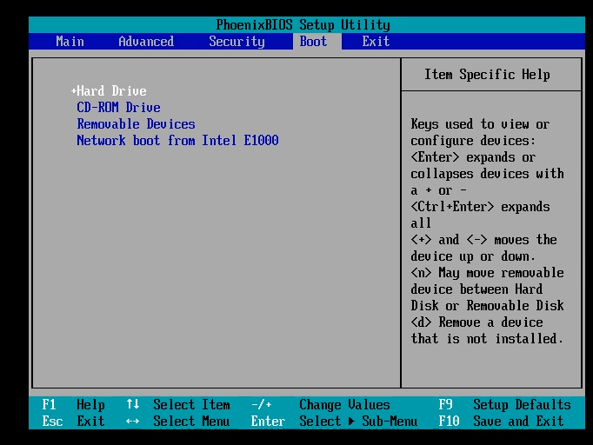
Task: Open the Main menu tab
Action: [70, 41]
